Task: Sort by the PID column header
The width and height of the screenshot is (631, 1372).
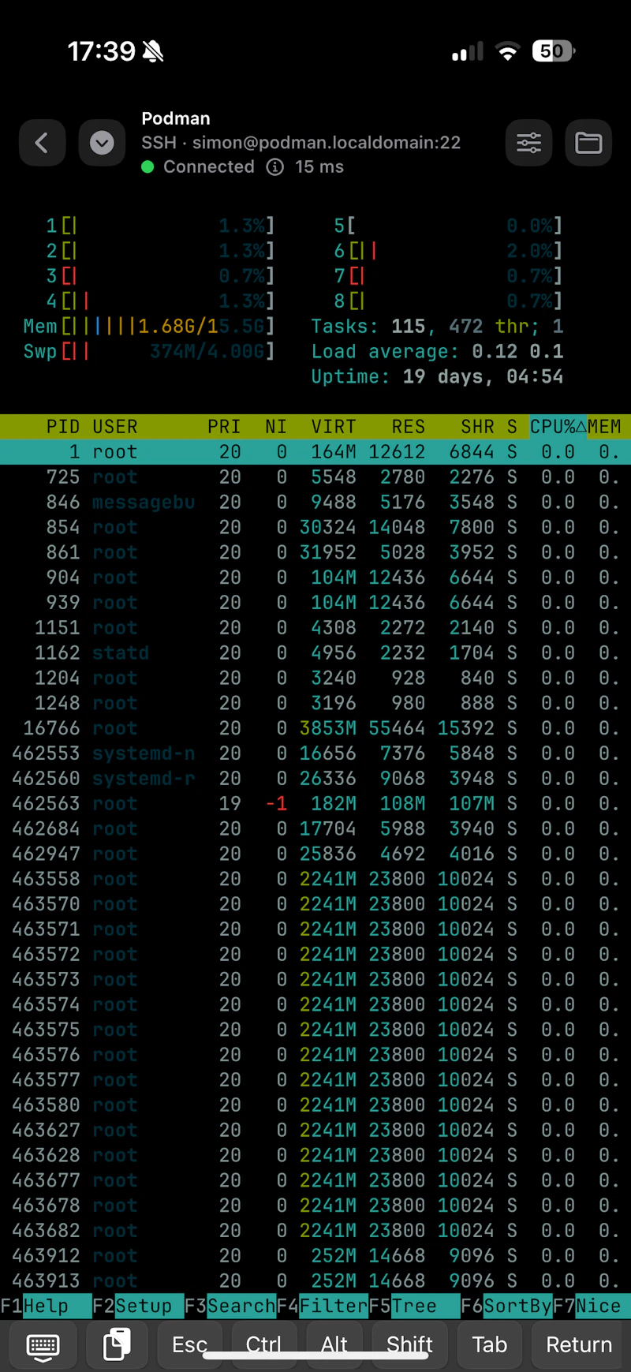Action: (x=63, y=427)
